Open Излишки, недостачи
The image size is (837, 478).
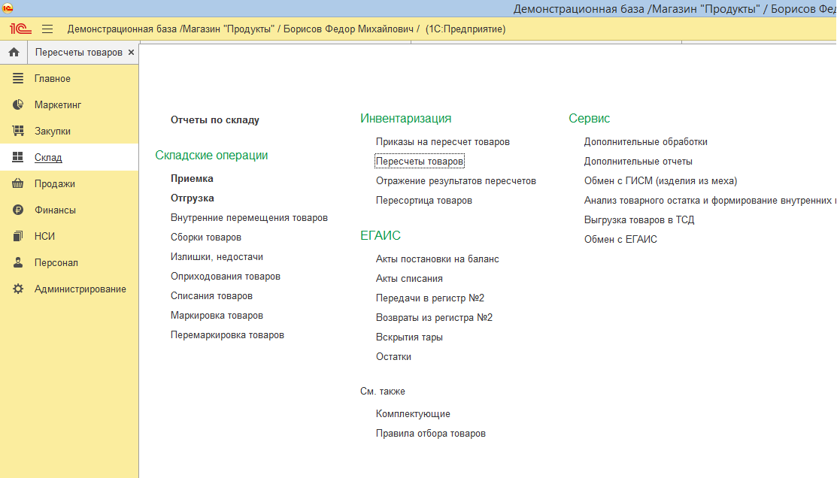[217, 256]
